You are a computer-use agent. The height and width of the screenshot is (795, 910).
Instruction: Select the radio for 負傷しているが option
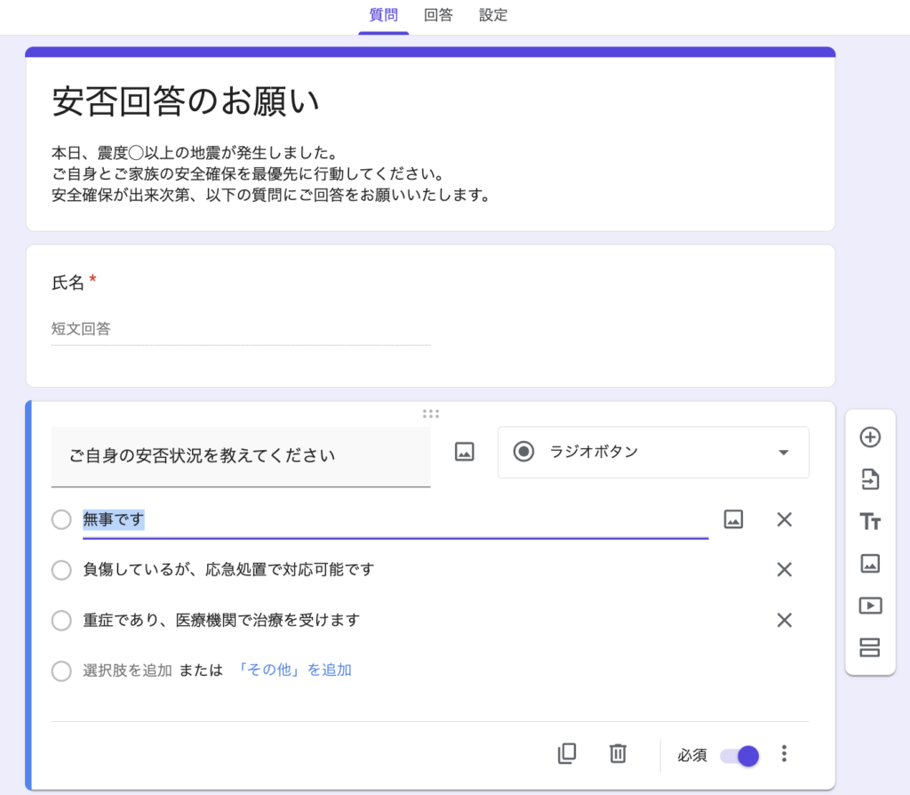[x=61, y=570]
